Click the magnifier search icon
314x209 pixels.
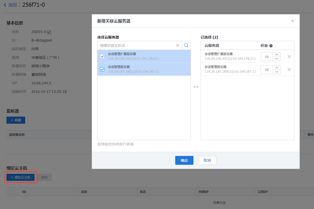pyautogui.click(x=186, y=46)
